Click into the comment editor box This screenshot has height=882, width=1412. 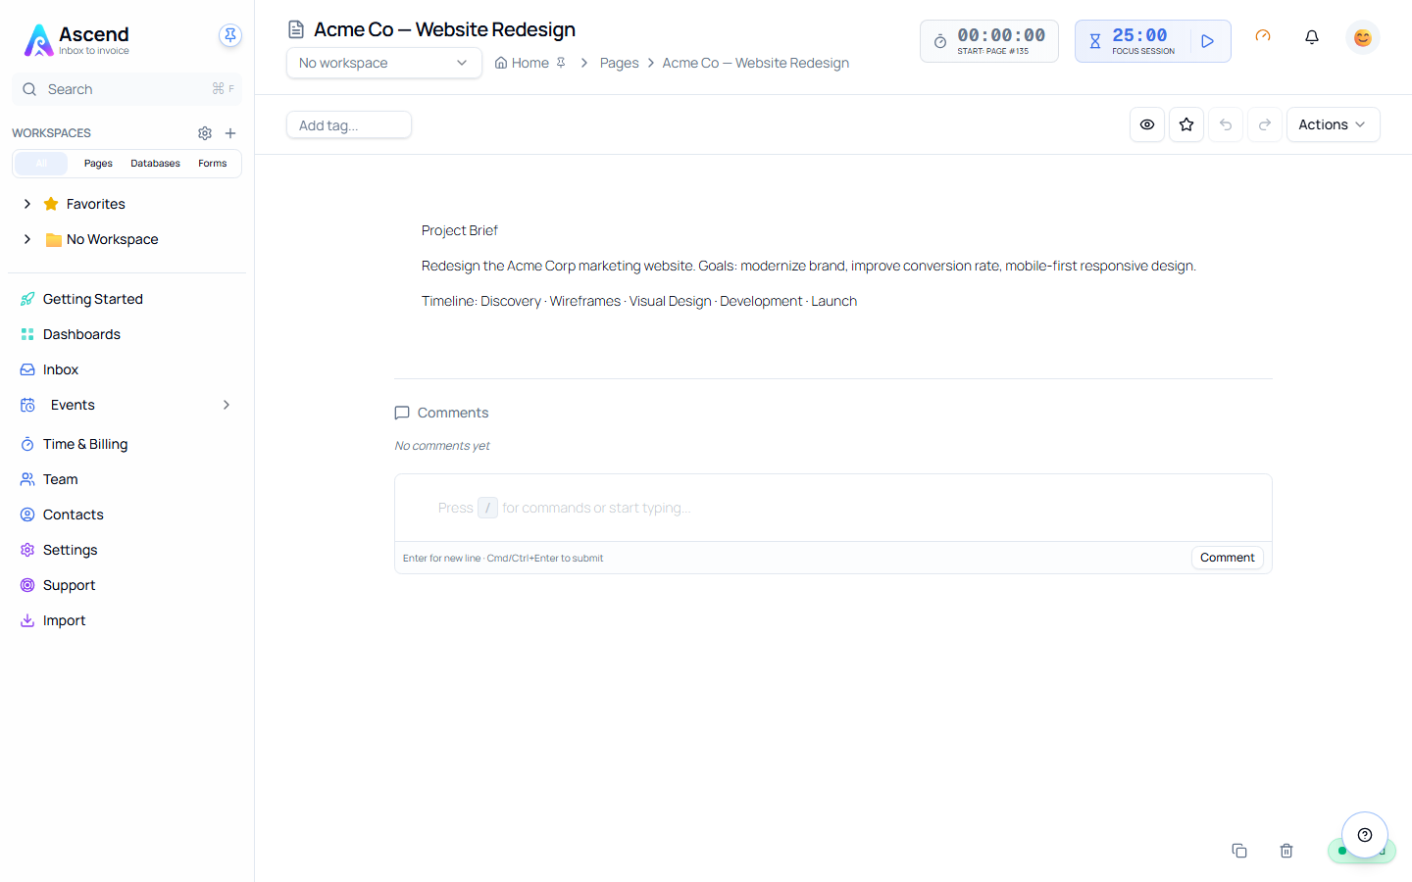tap(833, 508)
